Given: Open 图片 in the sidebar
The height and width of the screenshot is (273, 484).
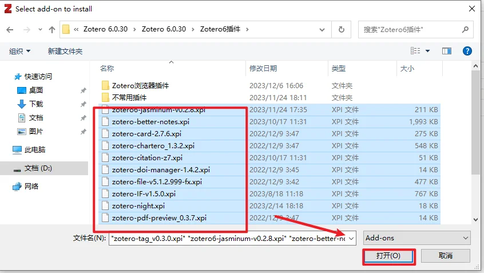Looking at the screenshot, I should (36, 132).
